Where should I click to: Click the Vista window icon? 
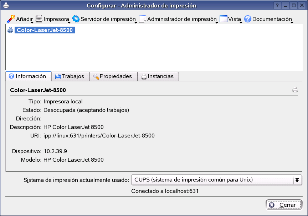[x=224, y=19]
